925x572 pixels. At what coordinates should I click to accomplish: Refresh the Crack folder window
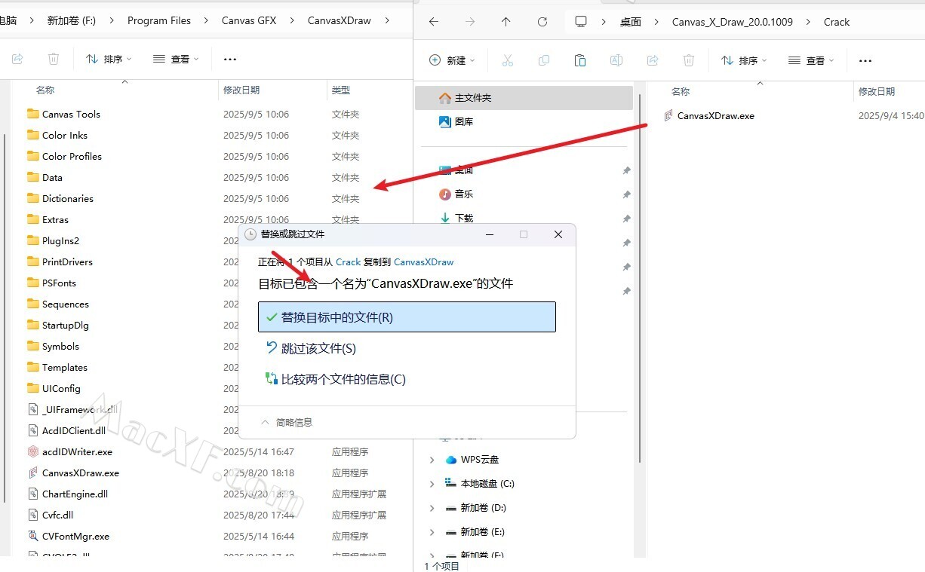(x=542, y=22)
